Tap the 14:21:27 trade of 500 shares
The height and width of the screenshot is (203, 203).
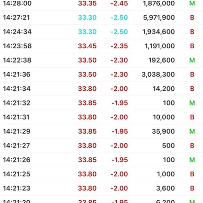click(x=101, y=145)
